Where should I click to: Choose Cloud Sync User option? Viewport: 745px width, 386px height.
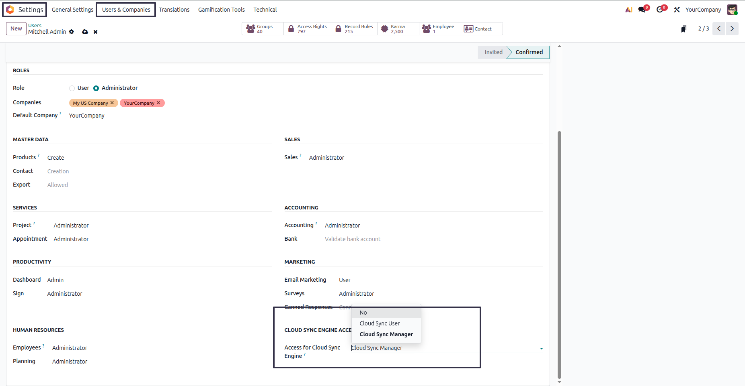386,323
